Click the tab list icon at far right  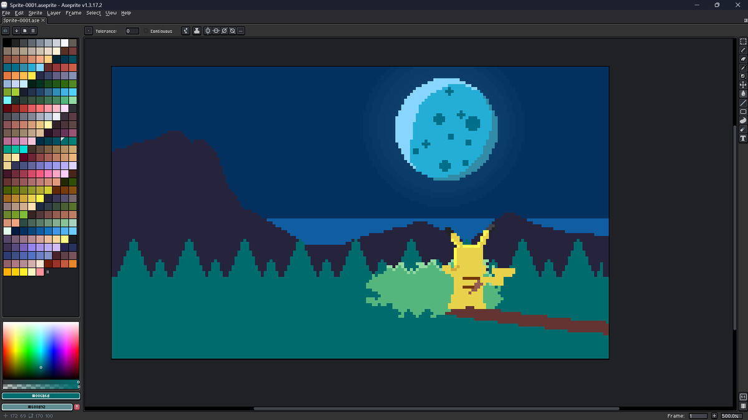click(x=745, y=21)
